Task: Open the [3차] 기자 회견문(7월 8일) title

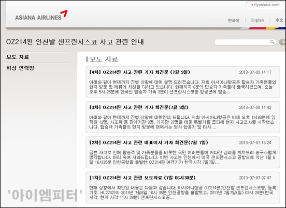Action: [139, 107]
